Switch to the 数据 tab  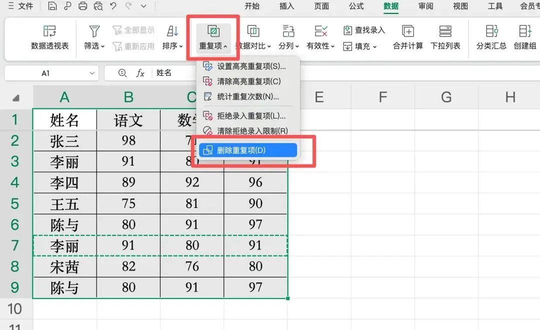tap(391, 6)
